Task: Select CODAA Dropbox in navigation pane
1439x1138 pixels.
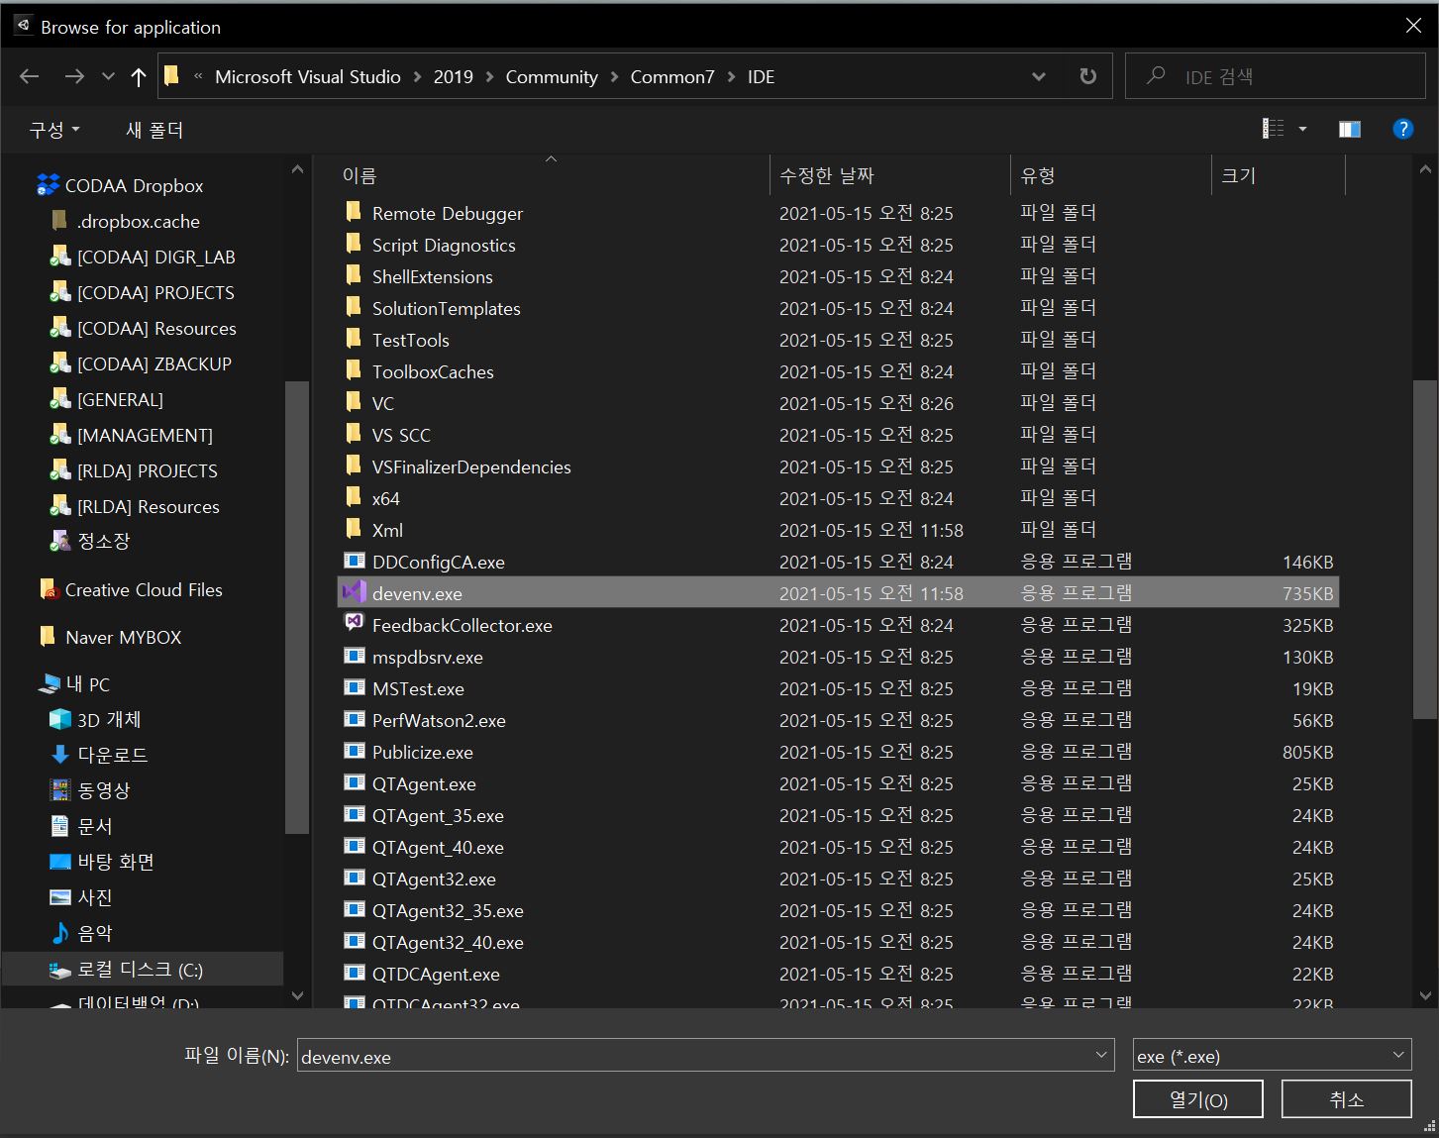Action: pyautogui.click(x=134, y=185)
